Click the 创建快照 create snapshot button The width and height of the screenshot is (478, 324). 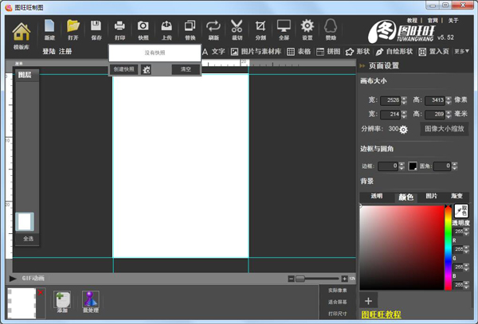[123, 69]
